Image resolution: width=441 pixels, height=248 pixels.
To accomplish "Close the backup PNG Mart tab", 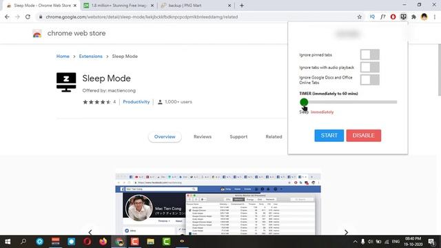I will (229, 6).
